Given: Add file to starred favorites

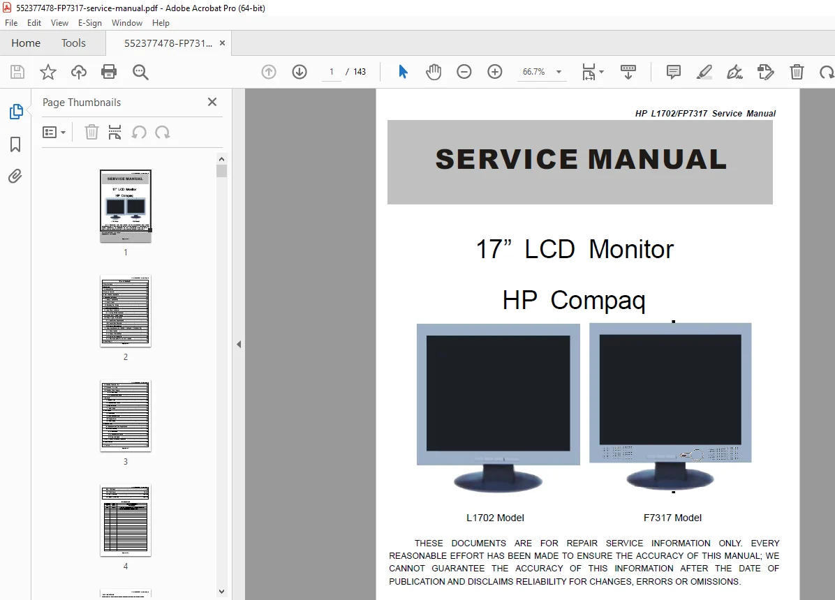Looking at the screenshot, I should (48, 72).
